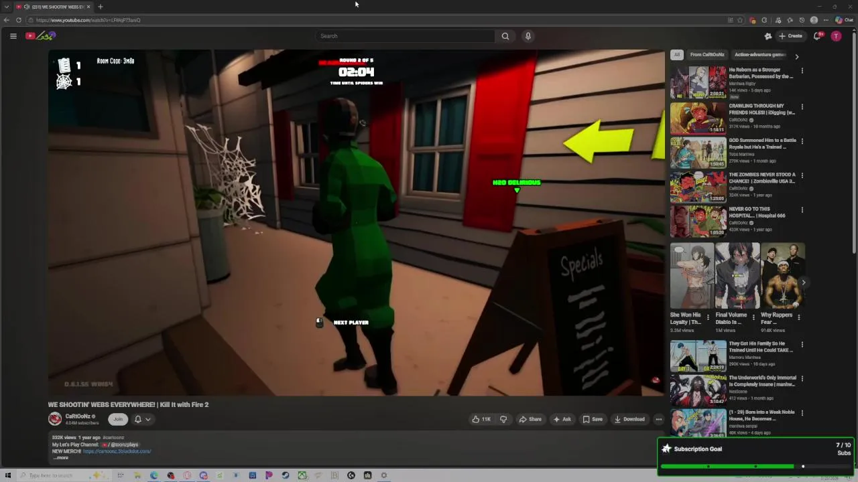Open options menu for 'GOD Summoned Him' video
This screenshot has height=482, width=858.
[x=802, y=141]
